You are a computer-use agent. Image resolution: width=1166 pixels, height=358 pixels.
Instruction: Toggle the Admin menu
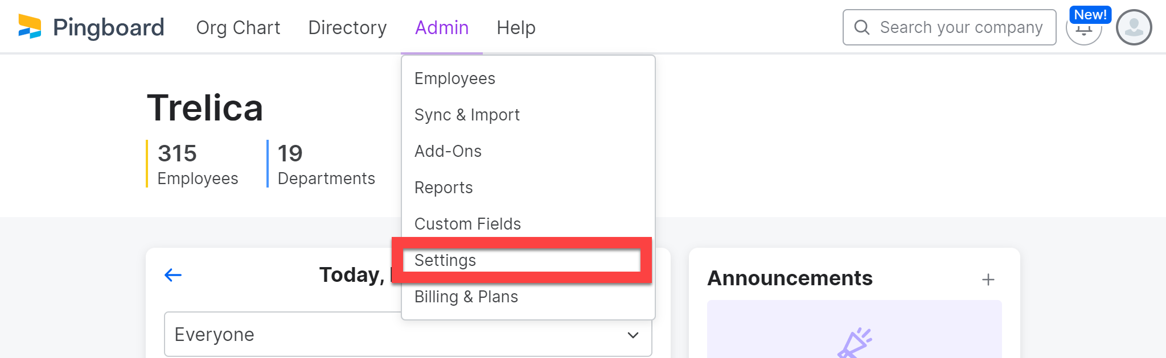pos(442,27)
